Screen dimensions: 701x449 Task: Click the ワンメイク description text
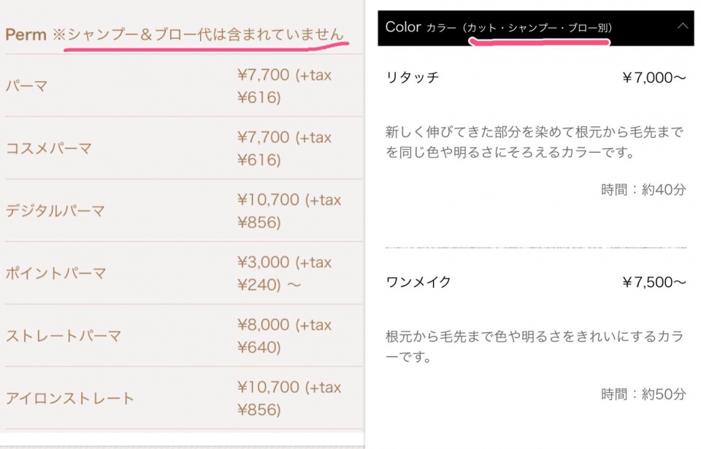click(x=535, y=346)
